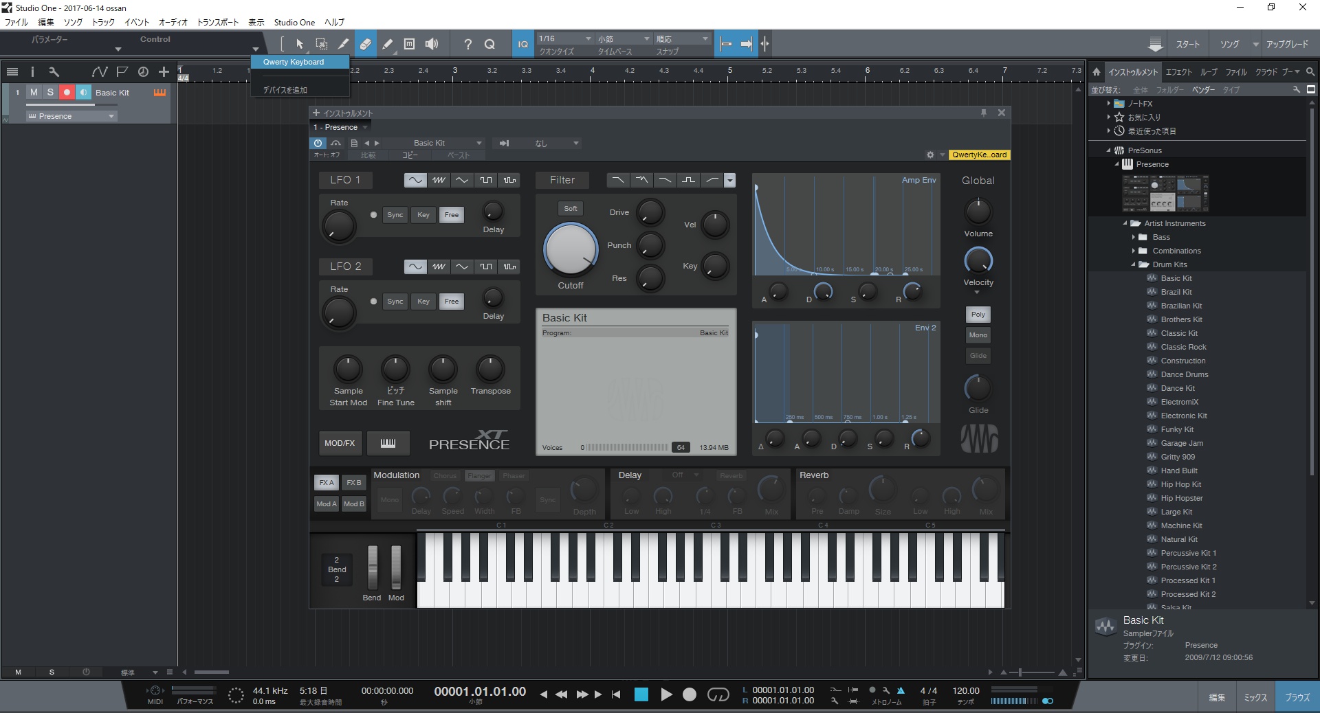Mute the Basic Kit track

click(x=34, y=92)
